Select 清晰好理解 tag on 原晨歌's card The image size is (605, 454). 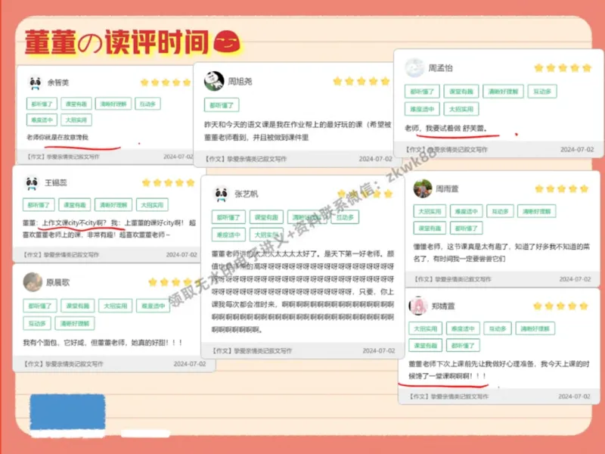(75, 324)
